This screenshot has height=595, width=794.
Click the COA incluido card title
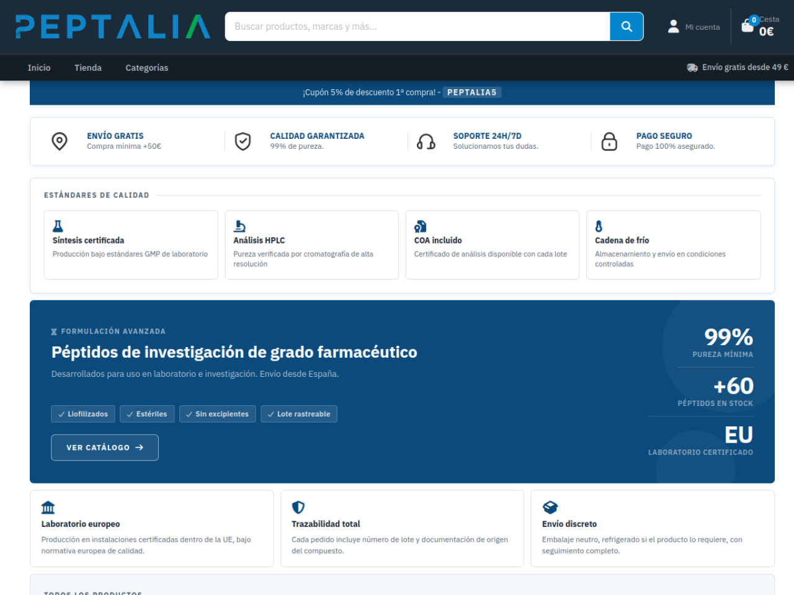pos(438,240)
